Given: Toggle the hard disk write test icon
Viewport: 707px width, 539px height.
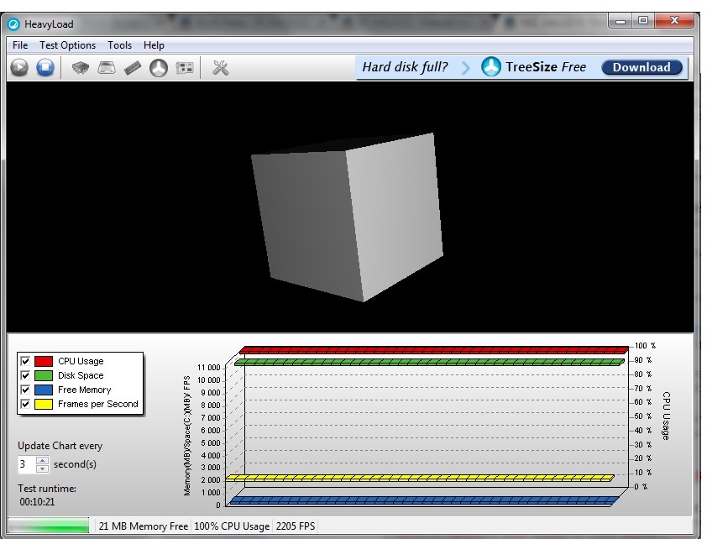Looking at the screenshot, I should pyautogui.click(x=107, y=68).
